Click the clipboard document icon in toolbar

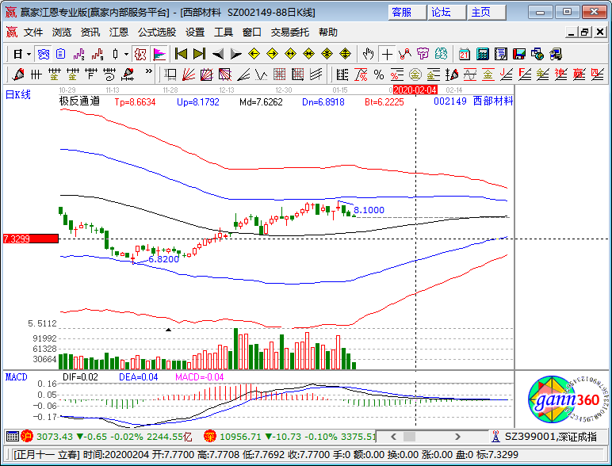[x=60, y=54]
